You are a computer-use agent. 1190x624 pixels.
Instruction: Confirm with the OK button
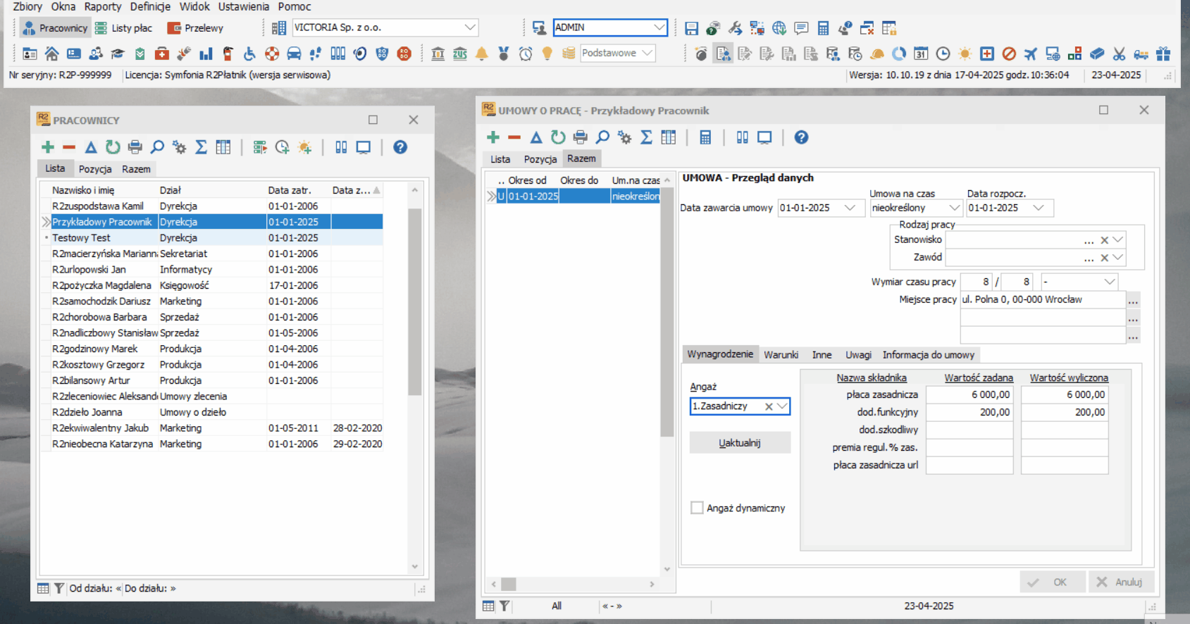tap(1053, 582)
